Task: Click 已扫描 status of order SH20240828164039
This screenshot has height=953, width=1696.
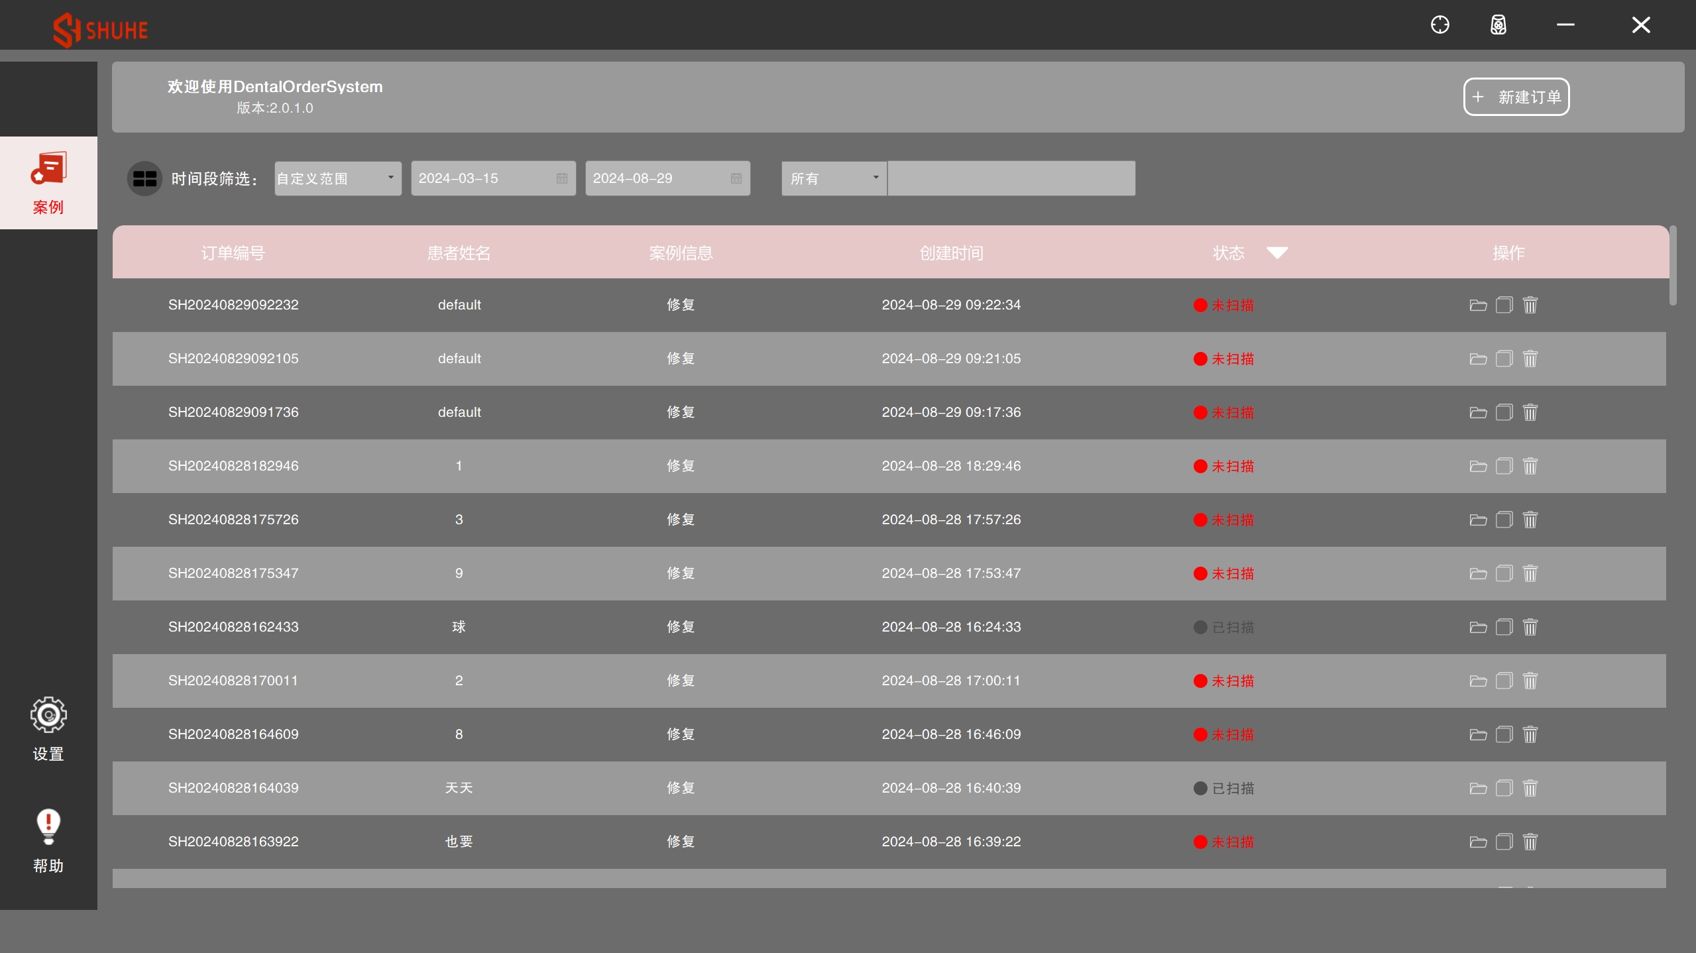Action: 1223,788
